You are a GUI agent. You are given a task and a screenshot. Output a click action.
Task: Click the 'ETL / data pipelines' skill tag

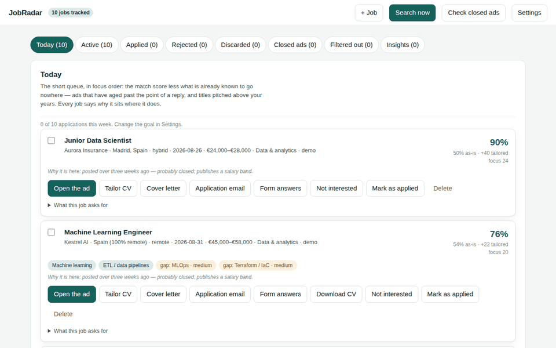126,265
